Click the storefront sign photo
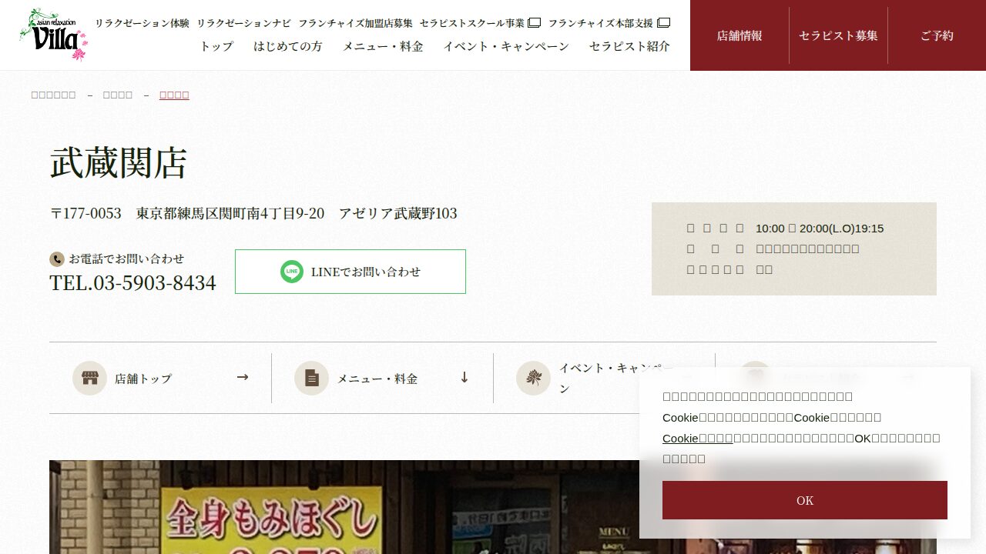Screen dimensions: 986x554 coord(339,507)
